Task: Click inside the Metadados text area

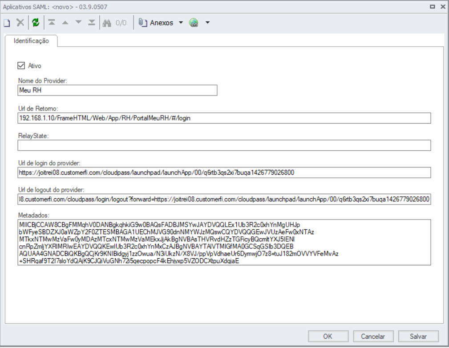Action: point(224,243)
